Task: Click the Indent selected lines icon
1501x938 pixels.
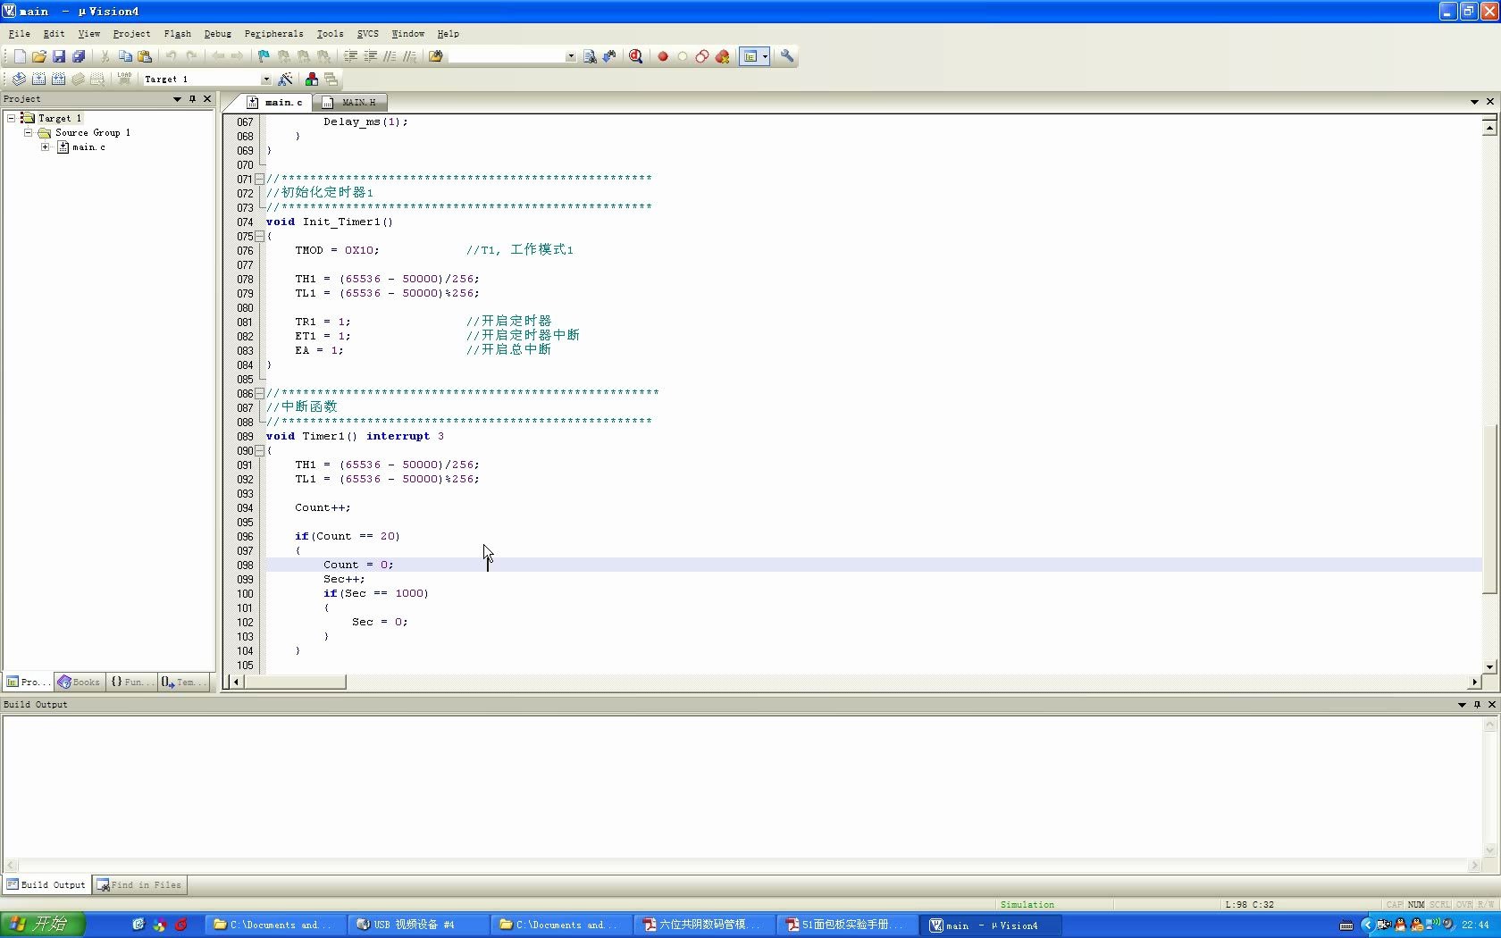Action: coord(351,56)
